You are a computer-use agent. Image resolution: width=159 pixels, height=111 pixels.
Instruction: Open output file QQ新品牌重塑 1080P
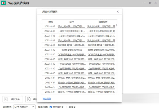pos(101,55)
